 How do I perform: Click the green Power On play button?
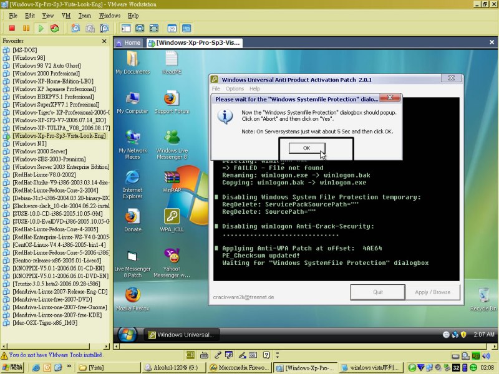[x=41, y=28]
